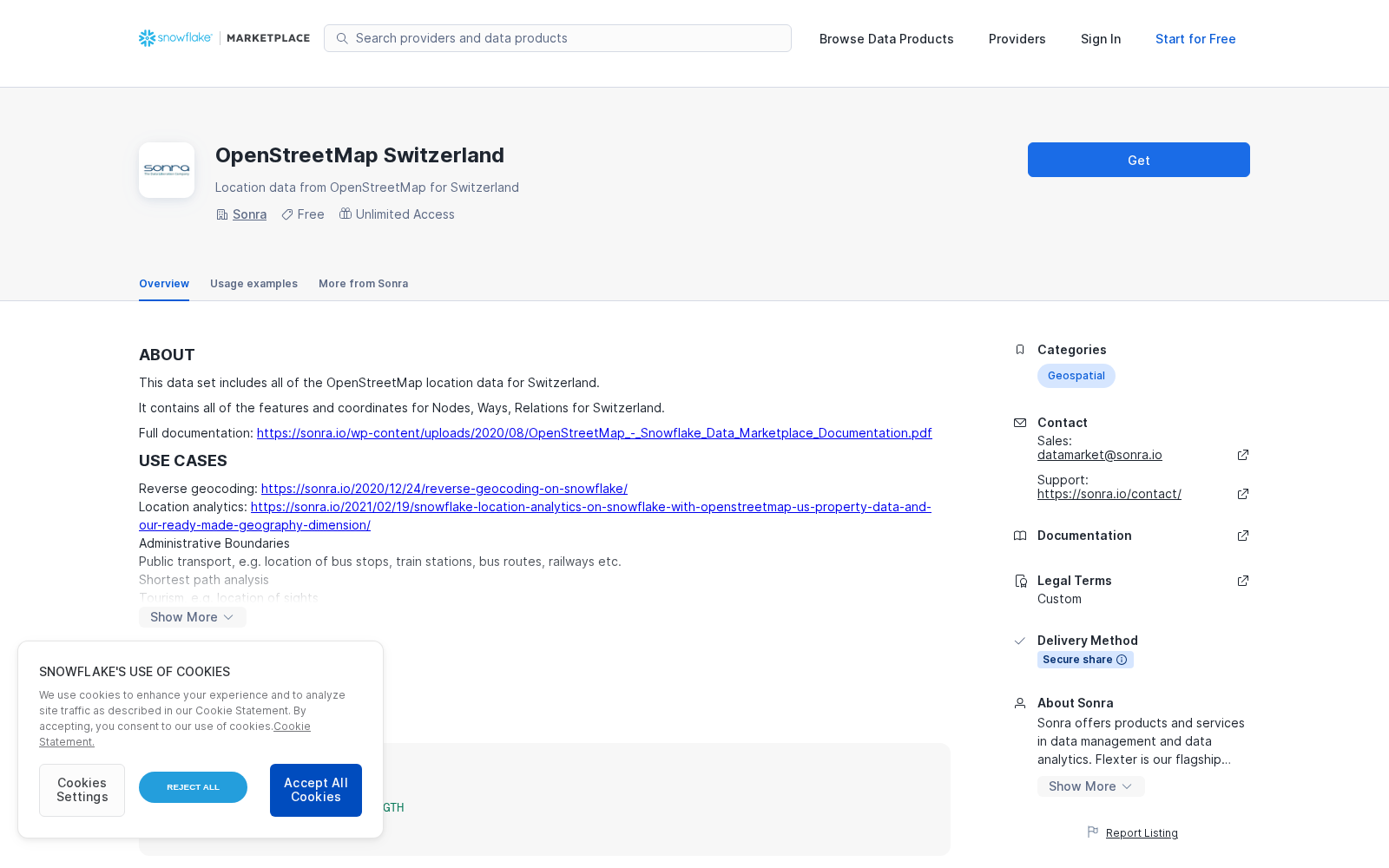Click the Geospatial category tag
Viewport: 1389px width, 868px height.
(1076, 376)
